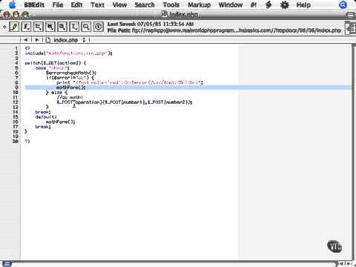Open the document options popup toolbar icon
The image size is (356, 267).
point(62,27)
